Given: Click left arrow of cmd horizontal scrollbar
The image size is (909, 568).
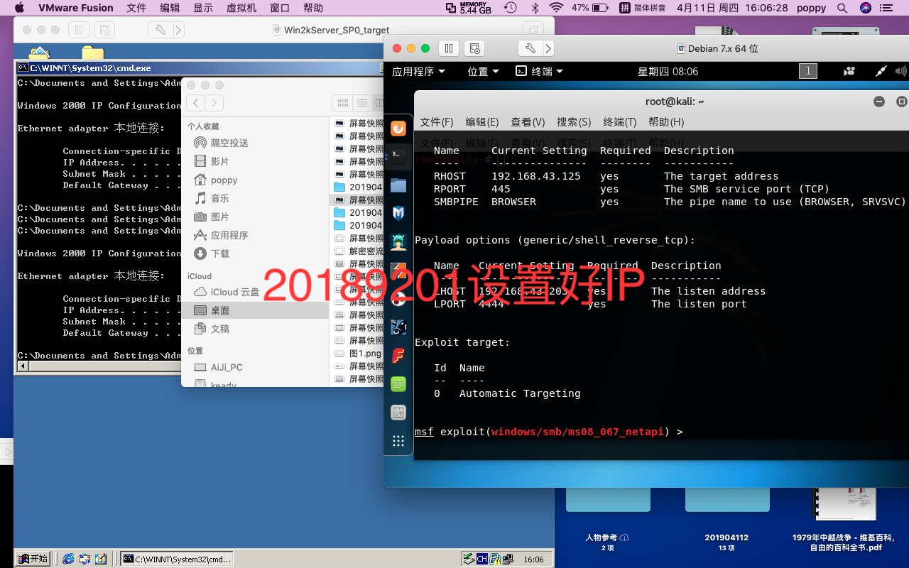Looking at the screenshot, I should (23, 366).
